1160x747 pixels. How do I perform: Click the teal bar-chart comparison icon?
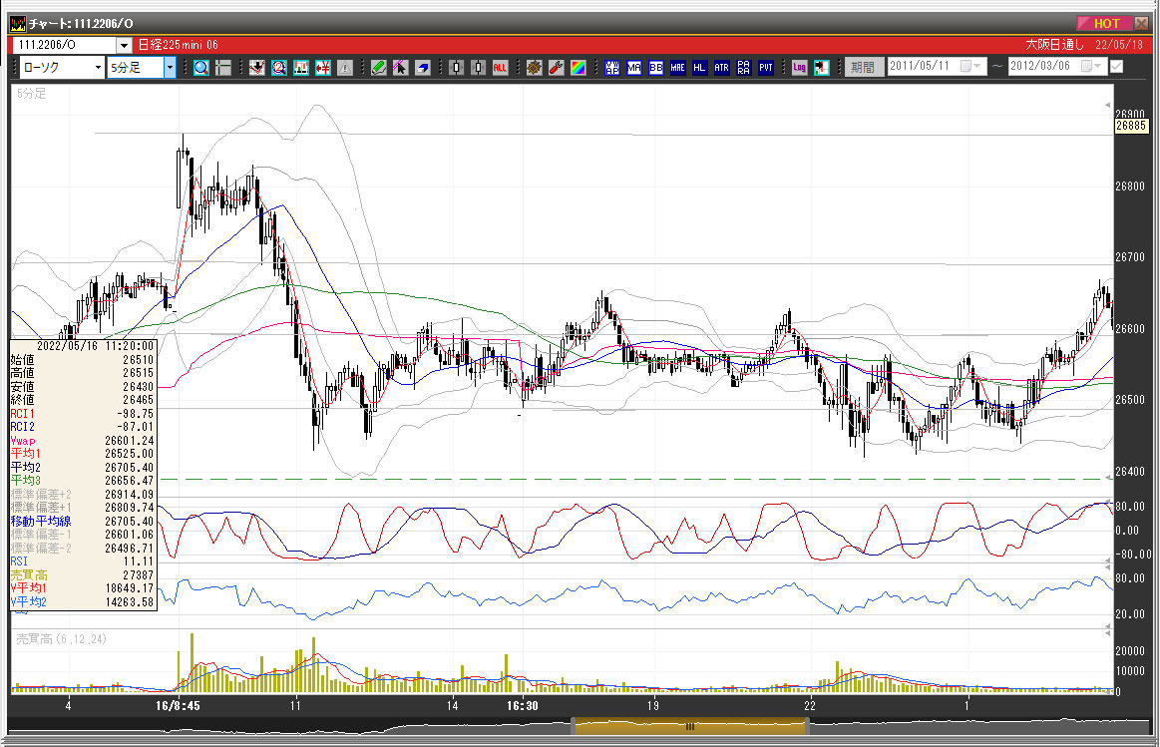pyautogui.click(x=301, y=67)
